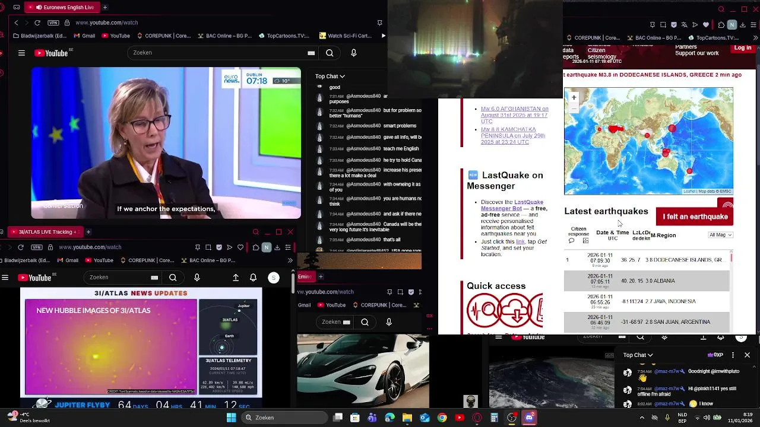Image resolution: width=760 pixels, height=427 pixels.
Task: Toggle VPN badge in Euronews address bar
Action: 54,23
